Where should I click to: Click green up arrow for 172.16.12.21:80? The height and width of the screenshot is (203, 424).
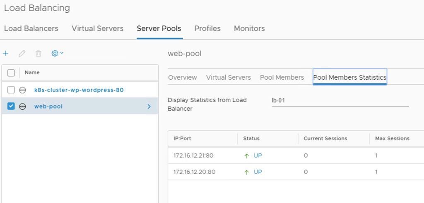coord(247,156)
